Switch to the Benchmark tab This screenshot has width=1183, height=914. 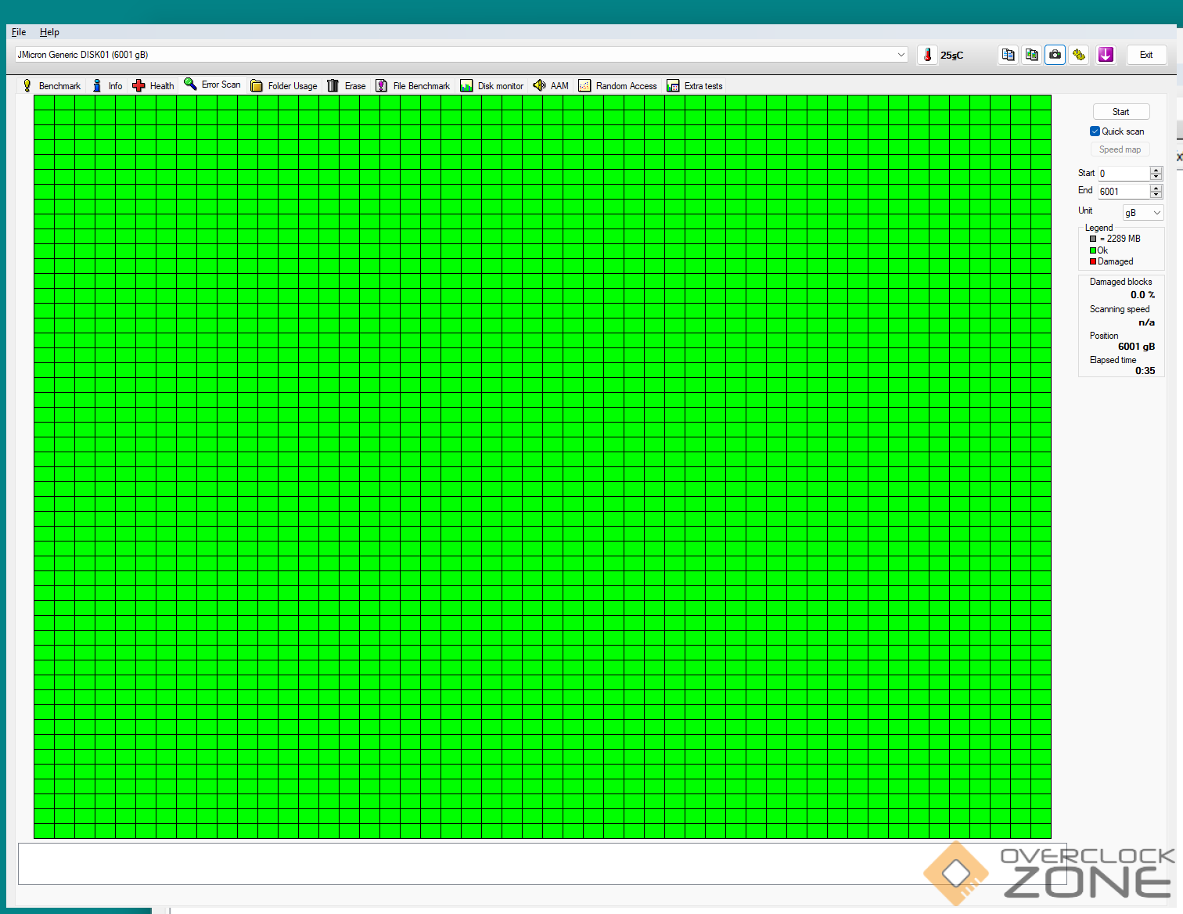[52, 86]
